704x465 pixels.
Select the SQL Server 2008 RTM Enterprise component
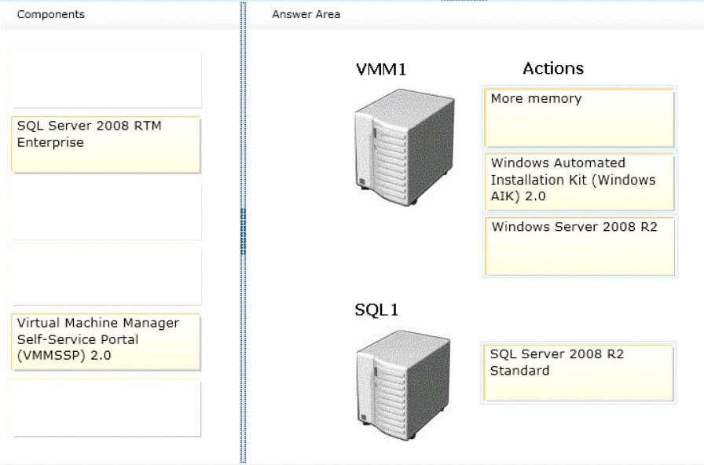coord(106,145)
